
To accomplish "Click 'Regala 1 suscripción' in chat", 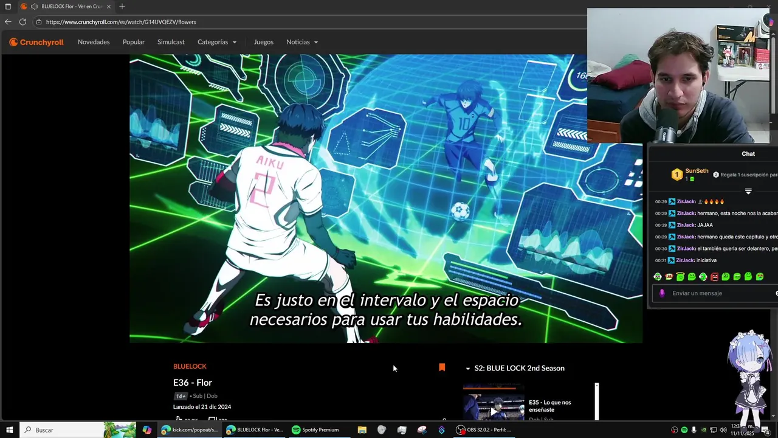I will 748,175.
